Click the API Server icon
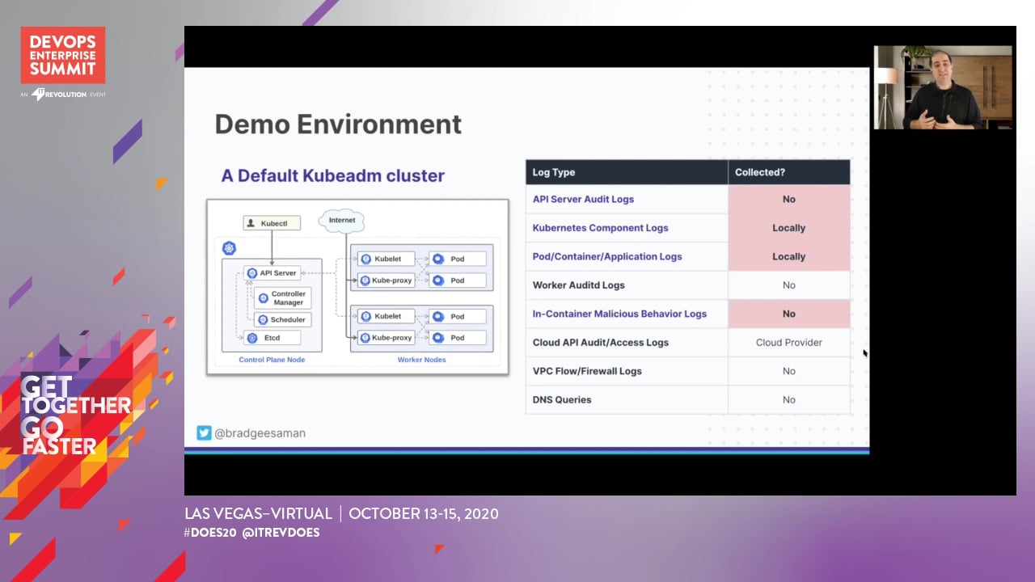Screen dimensions: 1035x582 (x=252, y=273)
